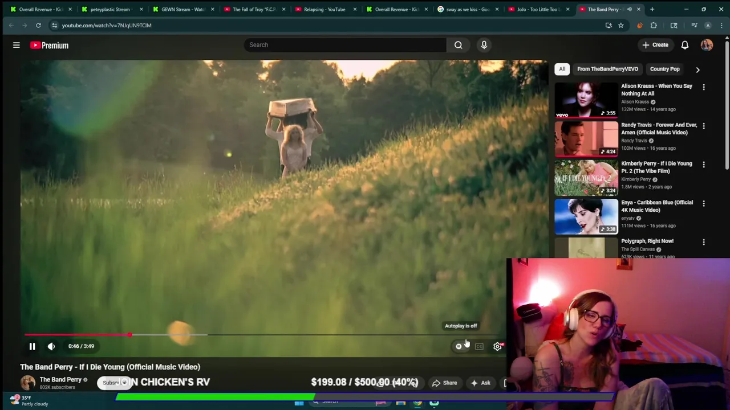View site information icon in address bar
This screenshot has width=730, height=410.
click(54, 25)
